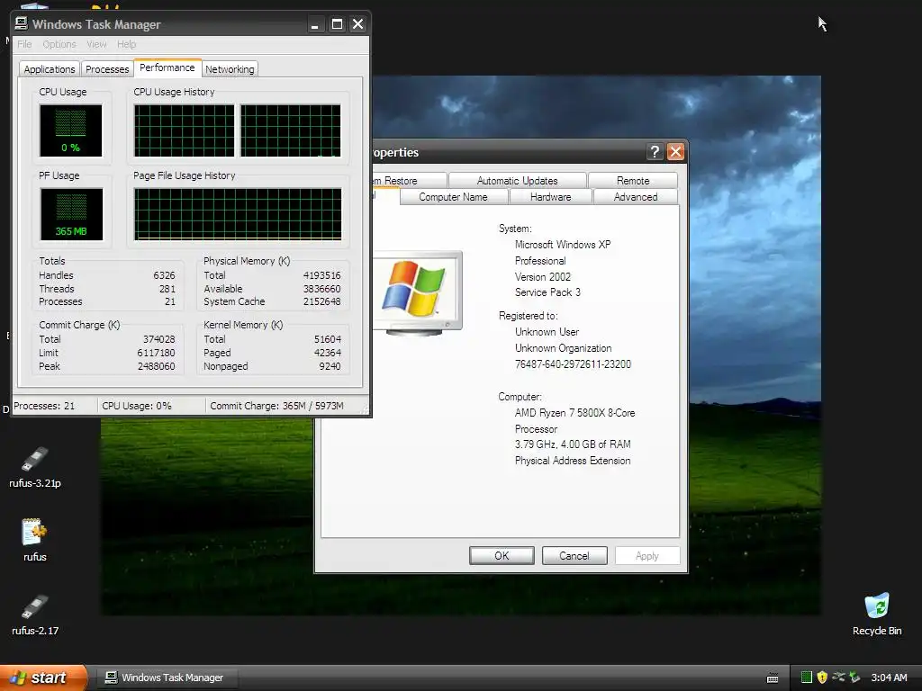This screenshot has height=691, width=922.
Task: Click Kernel Memory Total 51604
Action: [x=328, y=339]
